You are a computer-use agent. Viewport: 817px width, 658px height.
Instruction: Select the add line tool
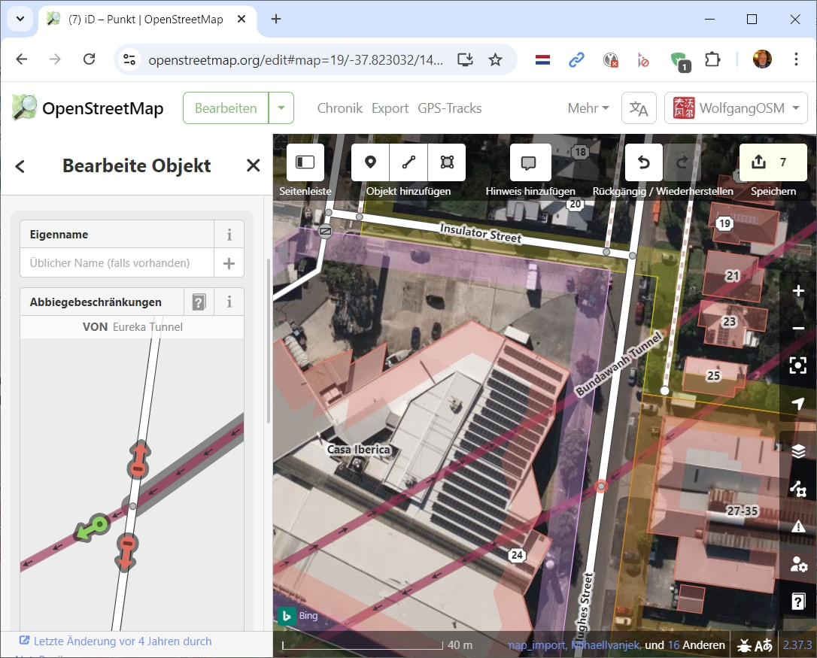[408, 162]
